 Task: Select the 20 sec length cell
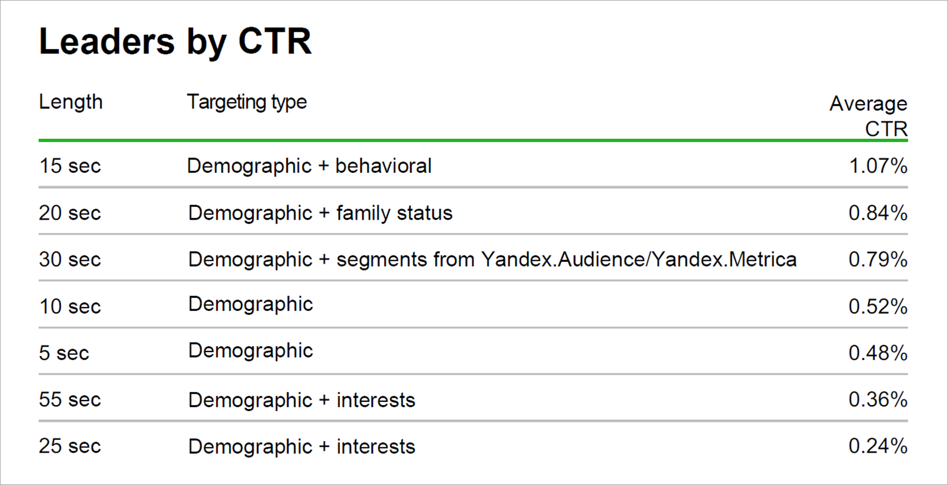(70, 213)
